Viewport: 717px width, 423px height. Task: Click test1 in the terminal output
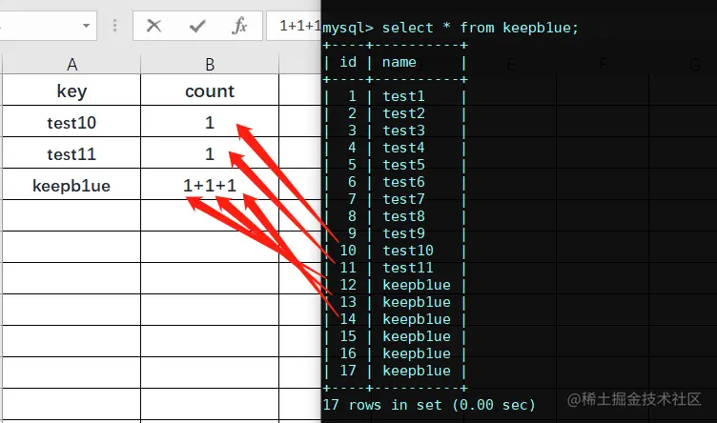pos(403,96)
